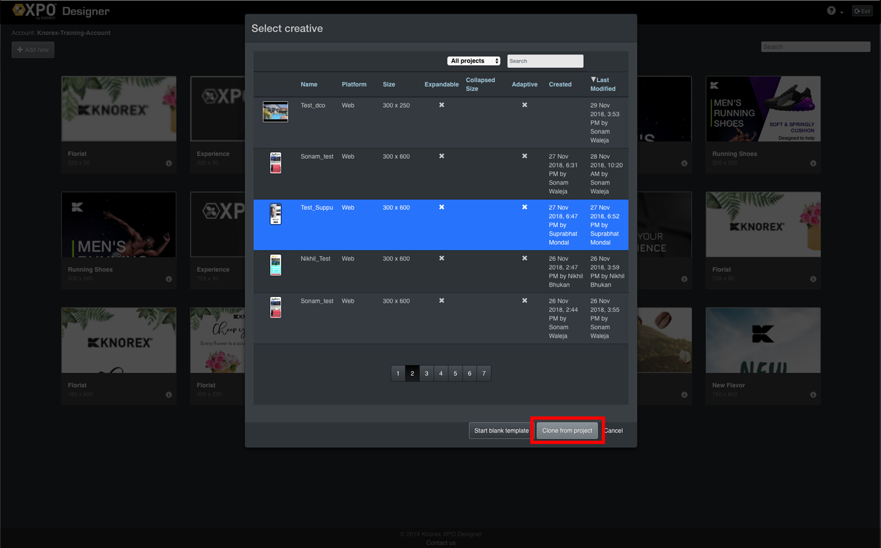This screenshot has height=548, width=881.
Task: Click info icon on New Flavor card
Action: point(813,394)
